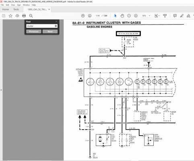Screen dimensions: 194x161
Task: Select the 1995_GM_CK_TRU document tab
Action: pos(37,9)
